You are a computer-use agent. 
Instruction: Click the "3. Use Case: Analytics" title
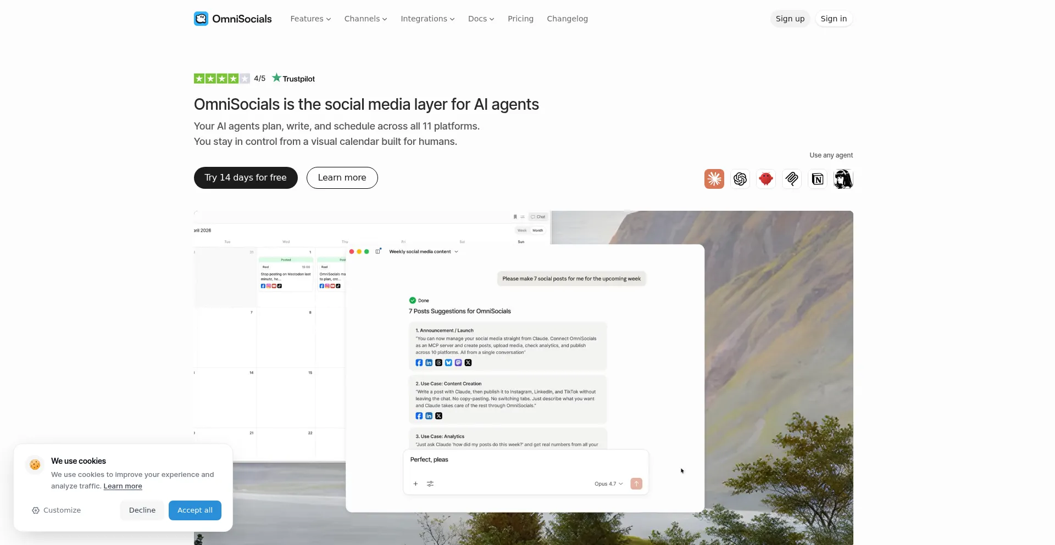pyautogui.click(x=440, y=437)
